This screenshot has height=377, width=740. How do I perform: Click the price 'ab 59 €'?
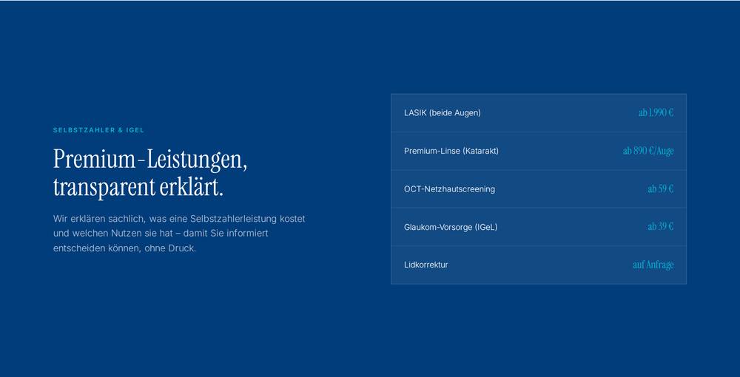pos(660,189)
